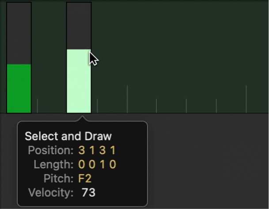
Task: Click the short tick between the two bars
Action: click(38, 106)
